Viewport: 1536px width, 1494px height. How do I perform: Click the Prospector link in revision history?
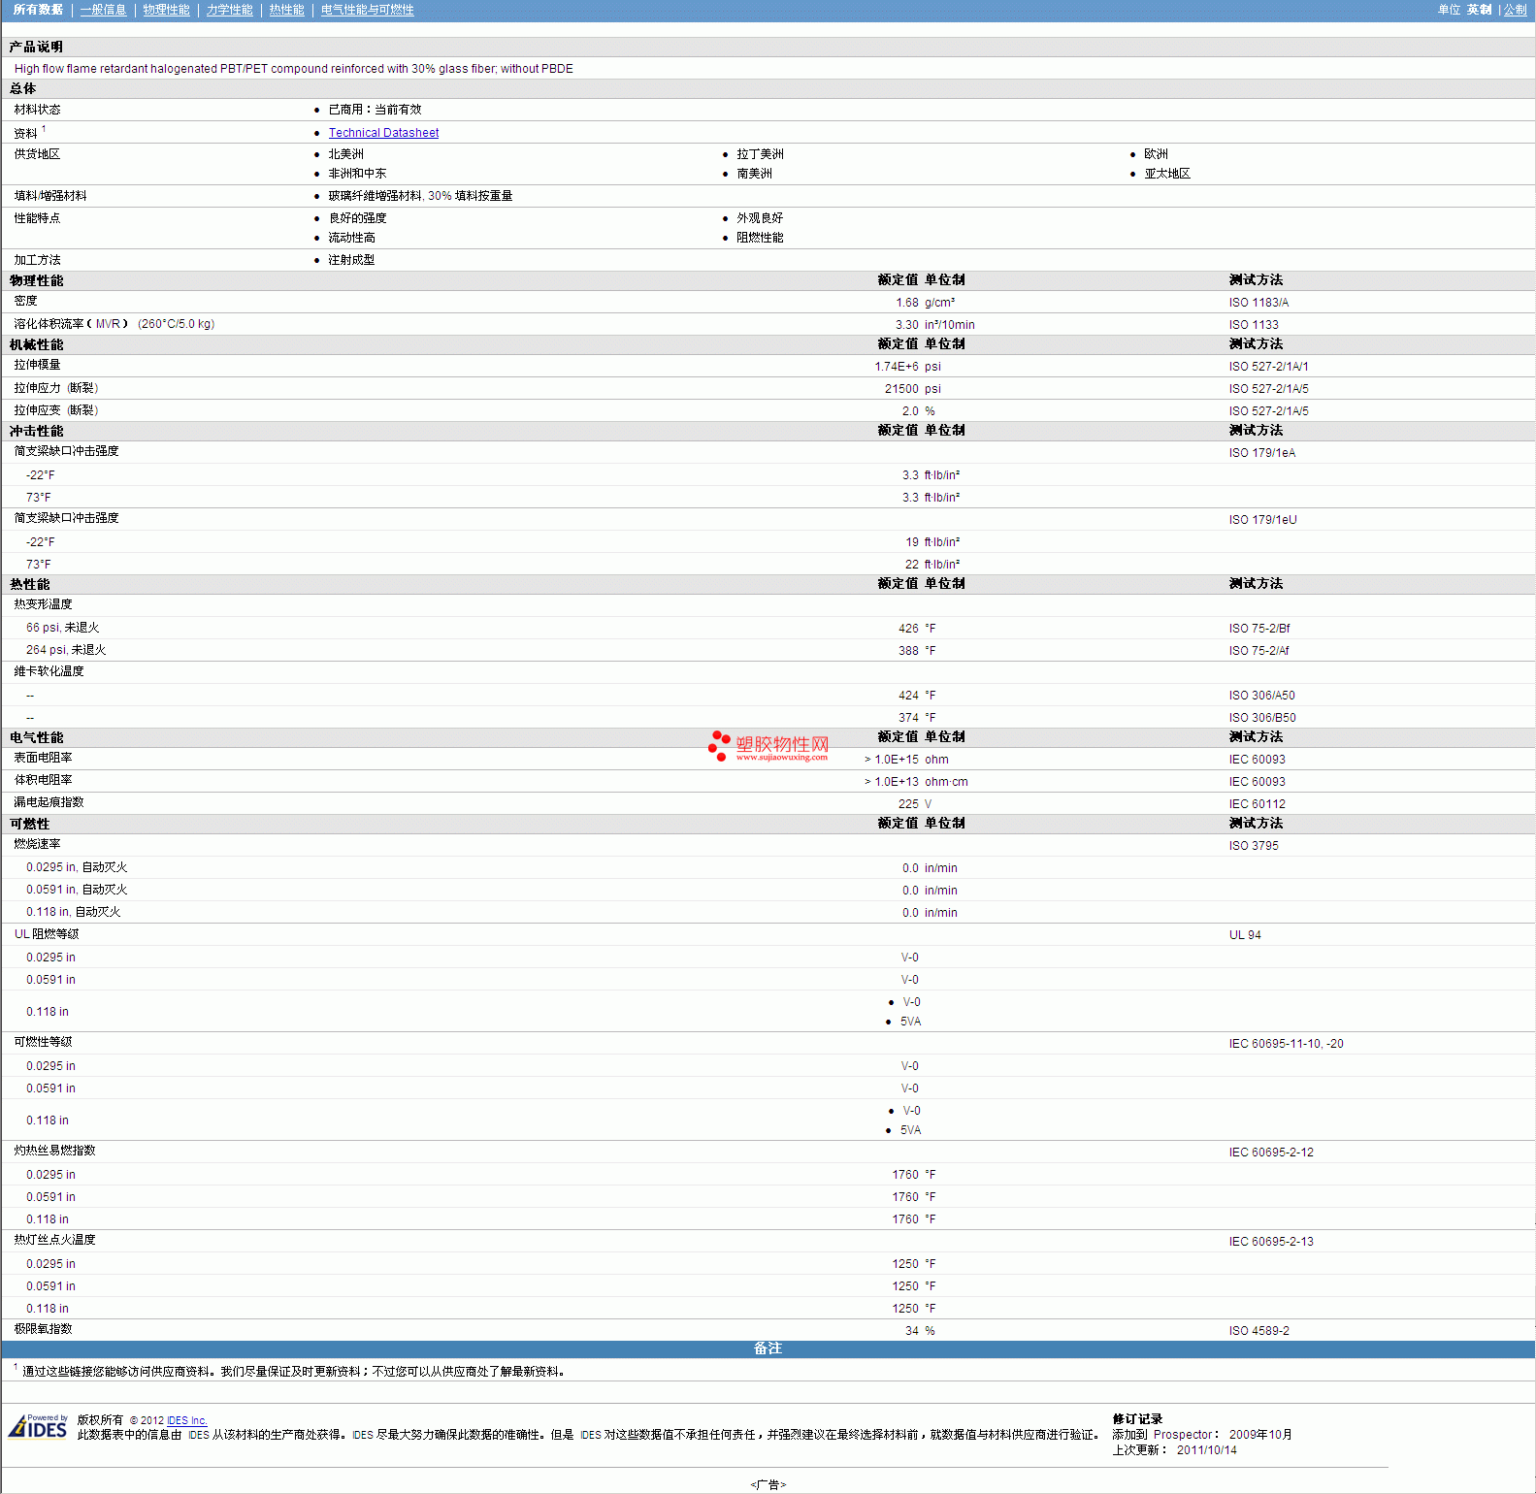pos(1183,1435)
